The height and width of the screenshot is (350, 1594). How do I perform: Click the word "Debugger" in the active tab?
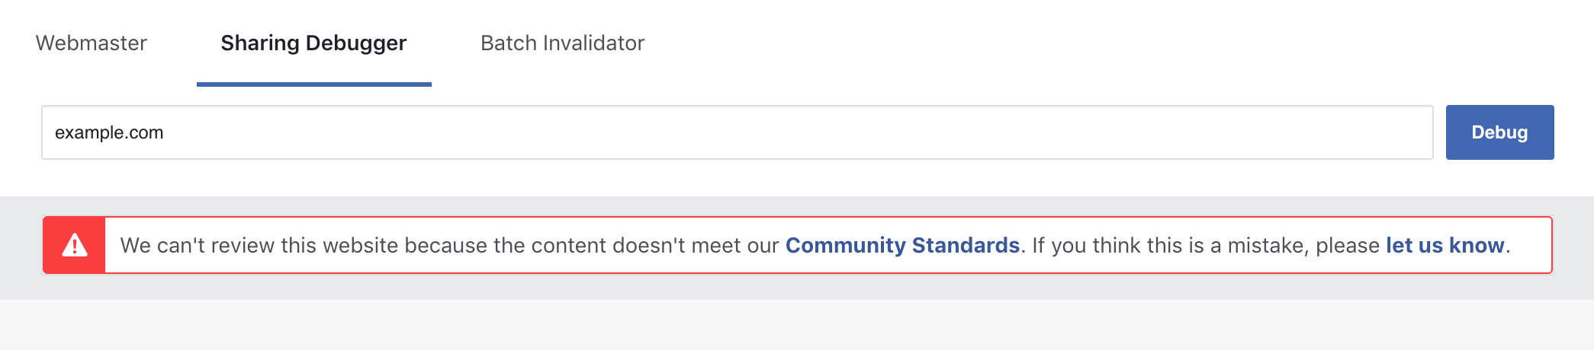tap(356, 43)
